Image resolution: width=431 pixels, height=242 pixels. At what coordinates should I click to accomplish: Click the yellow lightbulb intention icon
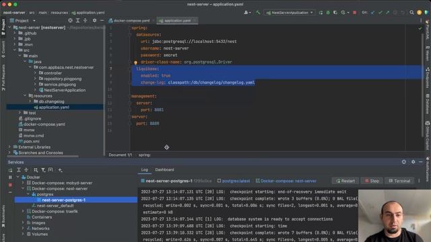pos(135,63)
